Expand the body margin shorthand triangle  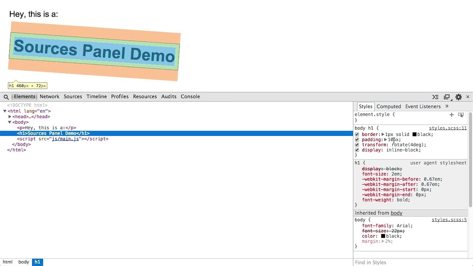383,241
